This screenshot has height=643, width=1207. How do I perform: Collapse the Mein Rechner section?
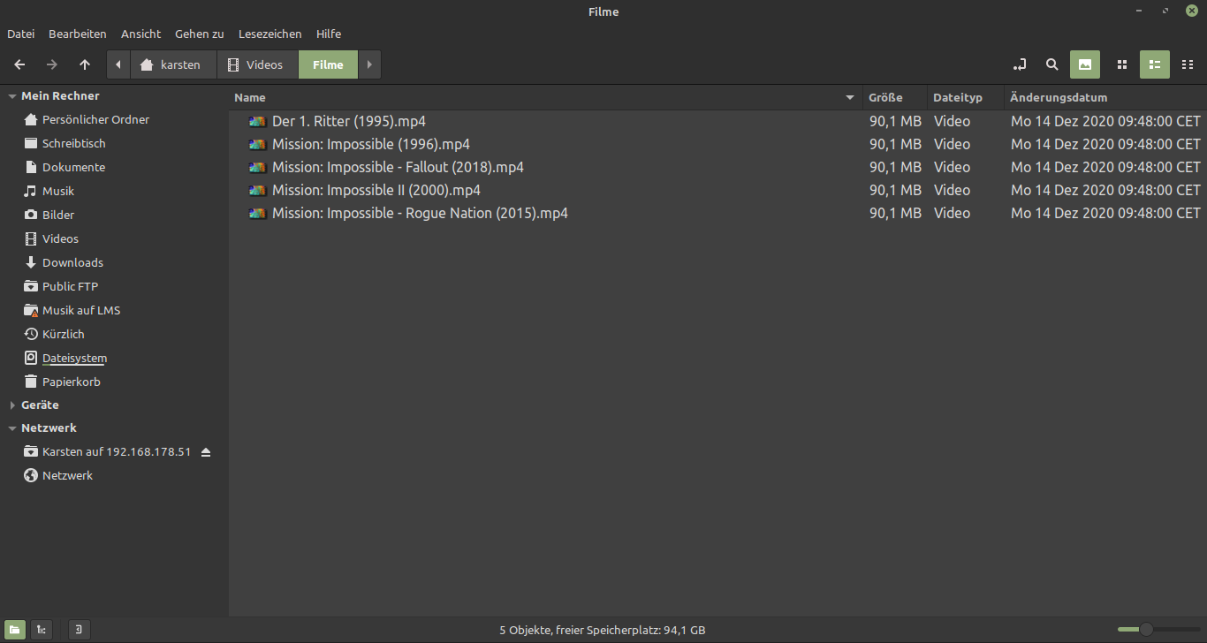pos(12,96)
